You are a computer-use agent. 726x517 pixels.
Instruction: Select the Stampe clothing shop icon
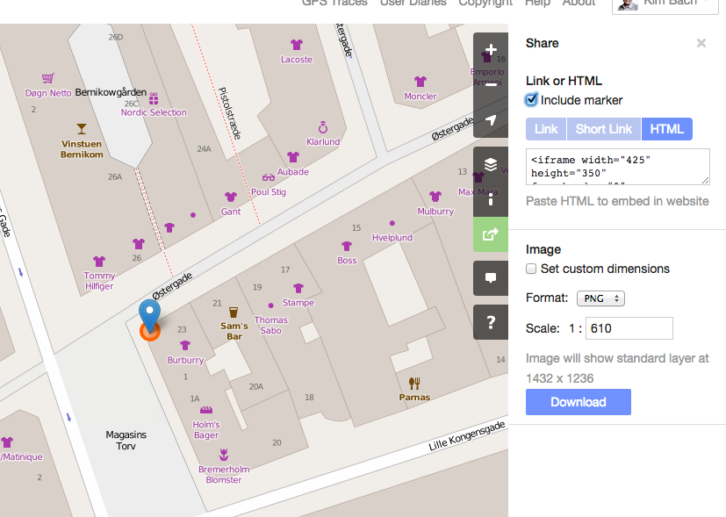(x=298, y=288)
